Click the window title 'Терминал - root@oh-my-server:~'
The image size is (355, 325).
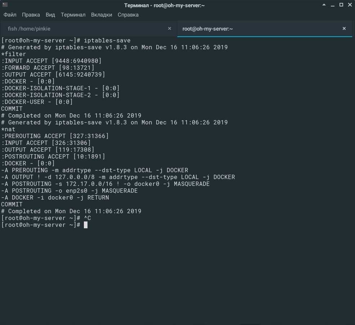[165, 5]
